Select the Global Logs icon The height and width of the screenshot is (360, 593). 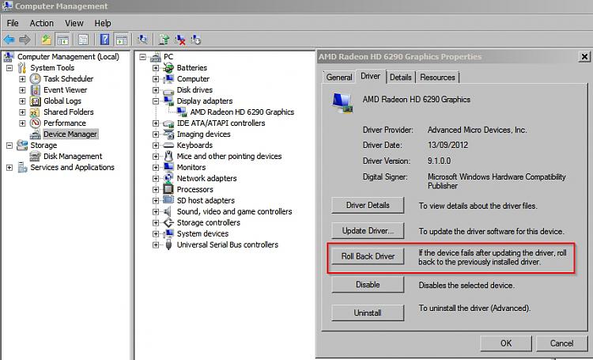coord(35,101)
